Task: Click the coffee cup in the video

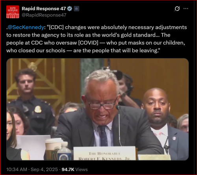Action: 53,149
